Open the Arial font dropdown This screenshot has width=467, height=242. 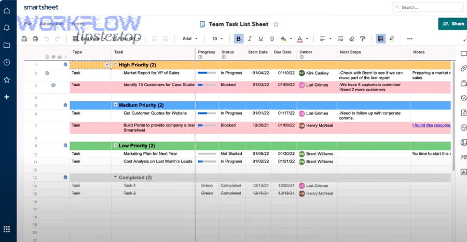coord(190,39)
